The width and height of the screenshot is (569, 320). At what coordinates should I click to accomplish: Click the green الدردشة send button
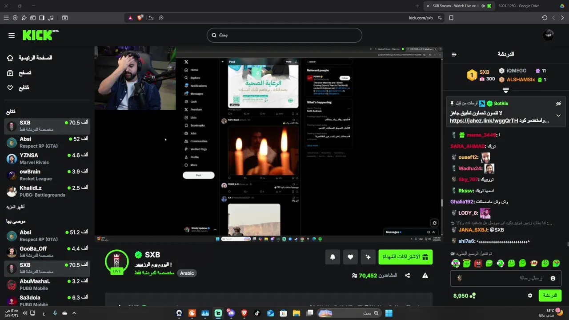click(x=550, y=296)
